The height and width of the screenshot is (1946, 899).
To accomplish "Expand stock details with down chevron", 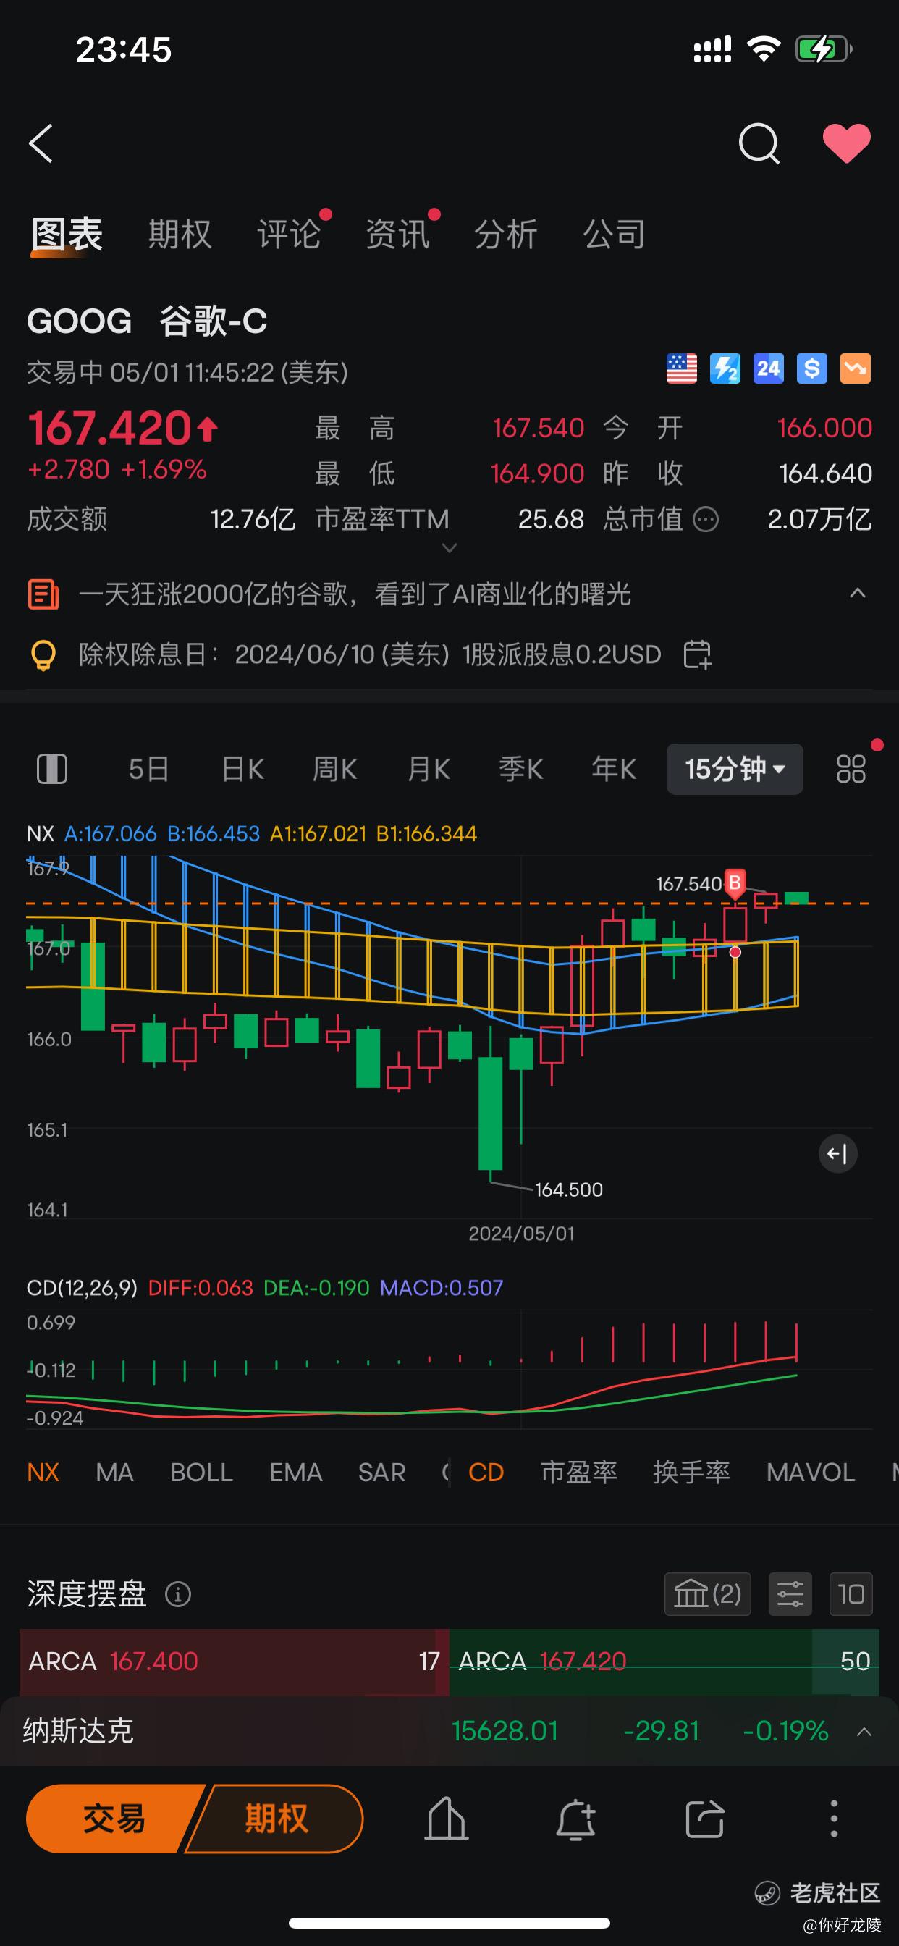I will (x=449, y=548).
